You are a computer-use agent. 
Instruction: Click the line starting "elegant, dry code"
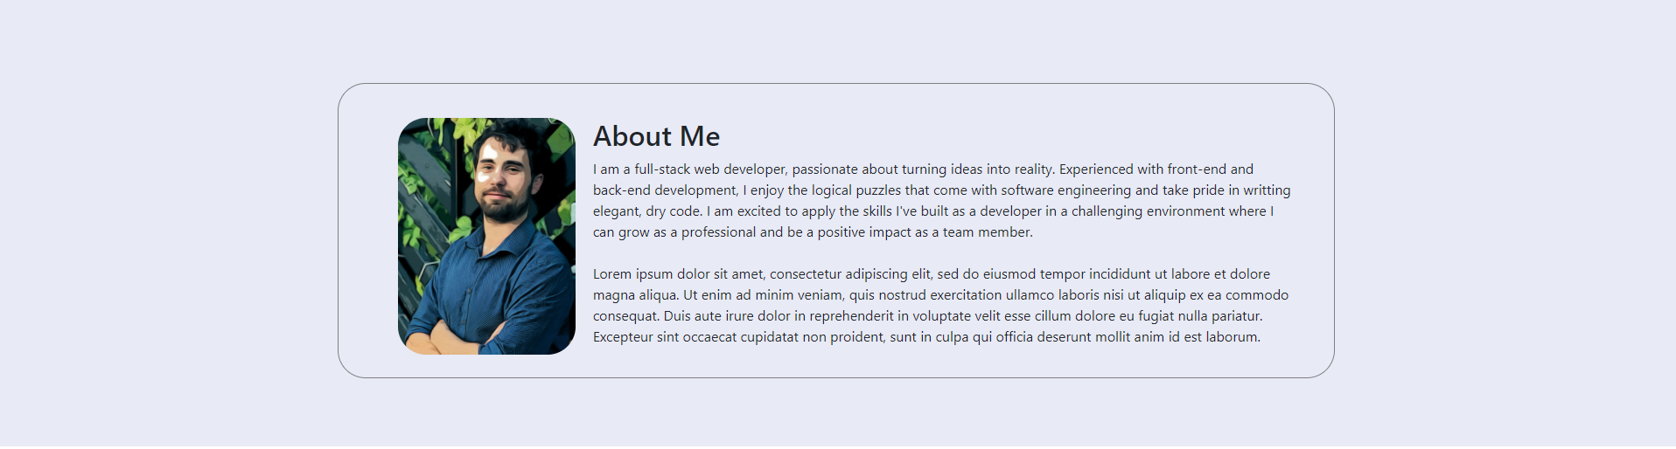click(x=933, y=211)
